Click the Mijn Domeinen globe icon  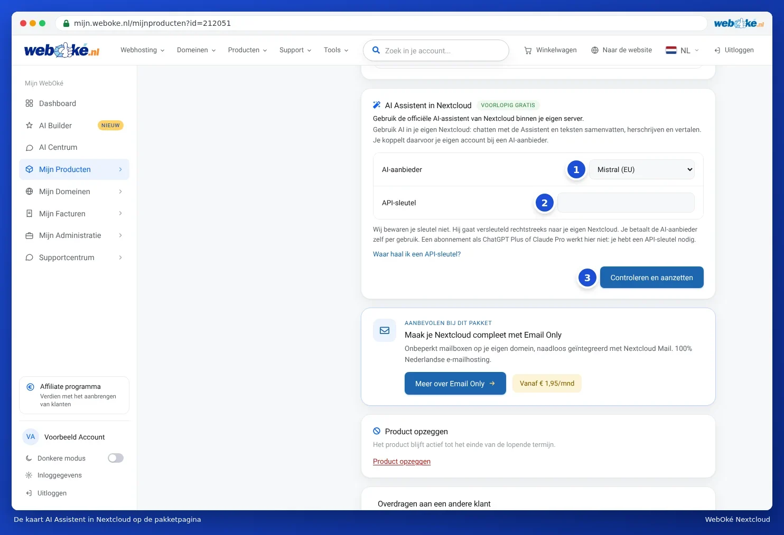(30, 192)
